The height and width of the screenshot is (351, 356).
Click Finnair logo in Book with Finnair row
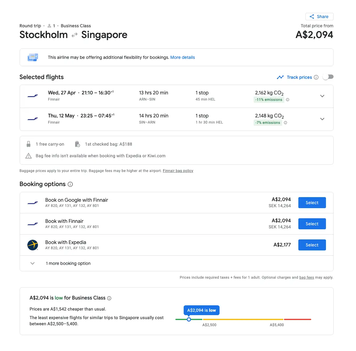33,224
